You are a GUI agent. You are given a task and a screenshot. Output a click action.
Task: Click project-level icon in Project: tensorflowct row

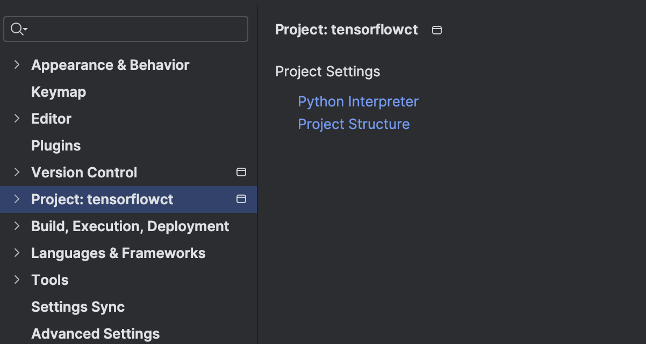[241, 199]
